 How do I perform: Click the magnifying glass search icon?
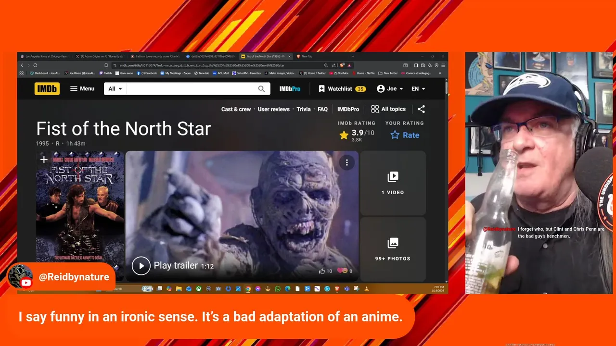261,88
